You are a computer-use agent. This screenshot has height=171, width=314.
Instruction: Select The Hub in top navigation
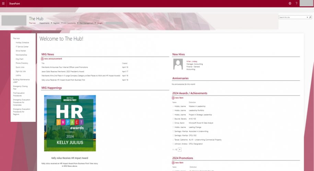pos(32,23)
